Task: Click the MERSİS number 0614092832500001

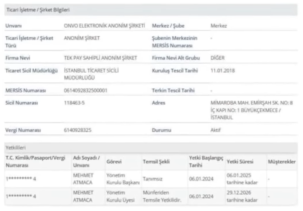Action: coord(86,90)
